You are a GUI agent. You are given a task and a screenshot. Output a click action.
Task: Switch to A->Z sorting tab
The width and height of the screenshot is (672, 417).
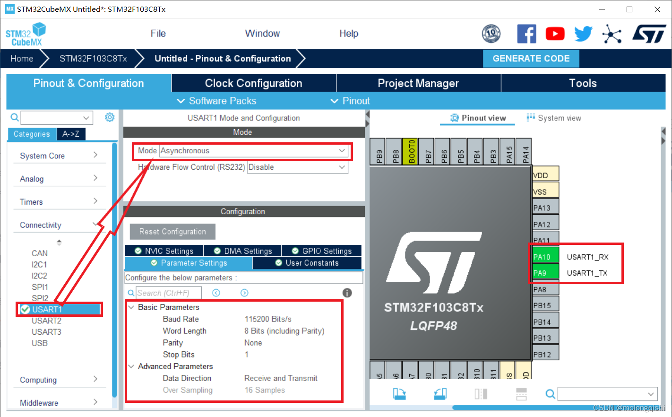tap(71, 134)
